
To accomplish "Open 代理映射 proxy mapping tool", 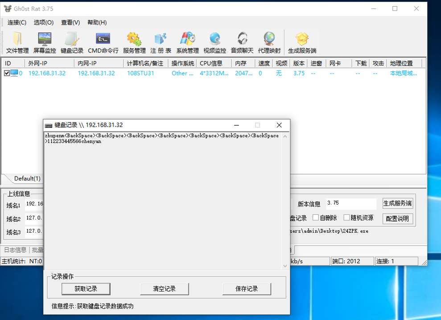I will (x=269, y=42).
